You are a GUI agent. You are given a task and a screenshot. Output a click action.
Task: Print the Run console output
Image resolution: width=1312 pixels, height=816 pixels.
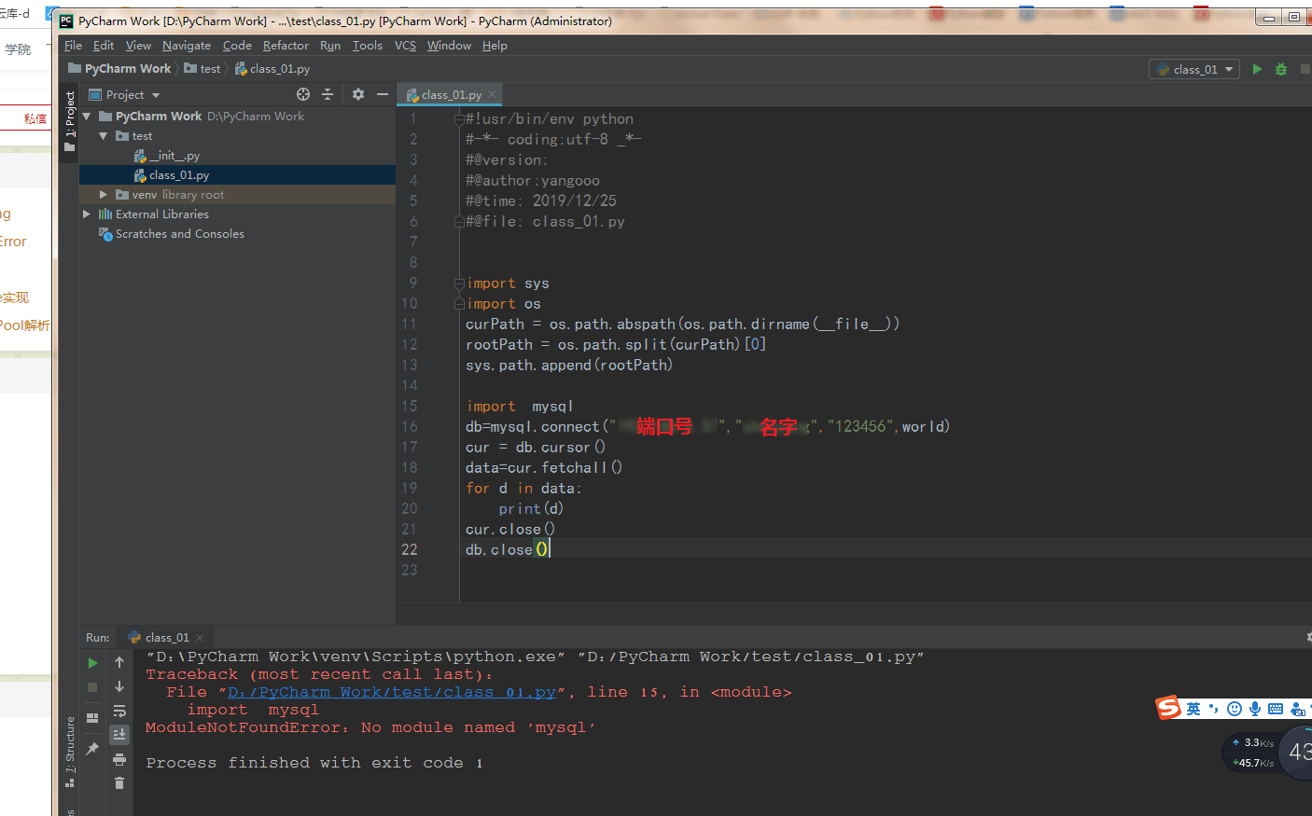click(x=119, y=759)
